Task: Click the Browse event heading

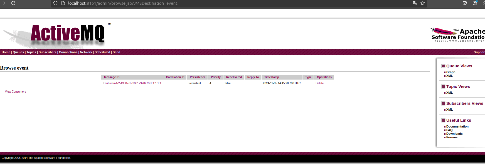Action: [x=14, y=68]
